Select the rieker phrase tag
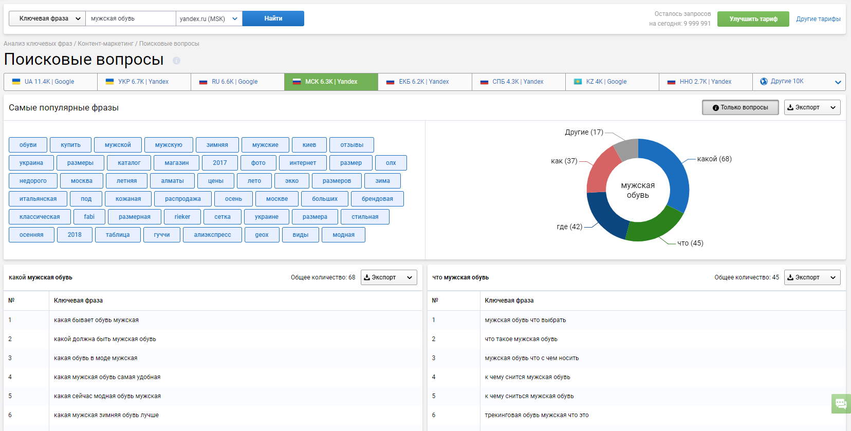851x431 pixels. point(182,217)
